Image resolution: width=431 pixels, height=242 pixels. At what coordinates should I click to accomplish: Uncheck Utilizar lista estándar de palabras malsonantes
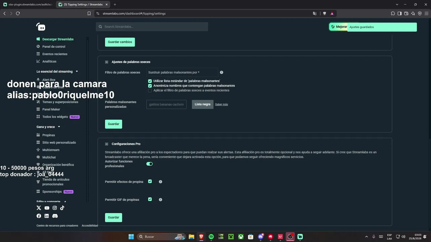point(150,81)
